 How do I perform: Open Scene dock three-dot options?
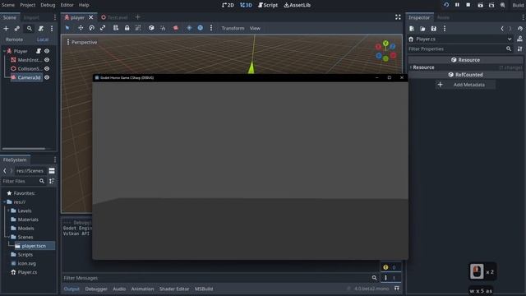(x=52, y=29)
